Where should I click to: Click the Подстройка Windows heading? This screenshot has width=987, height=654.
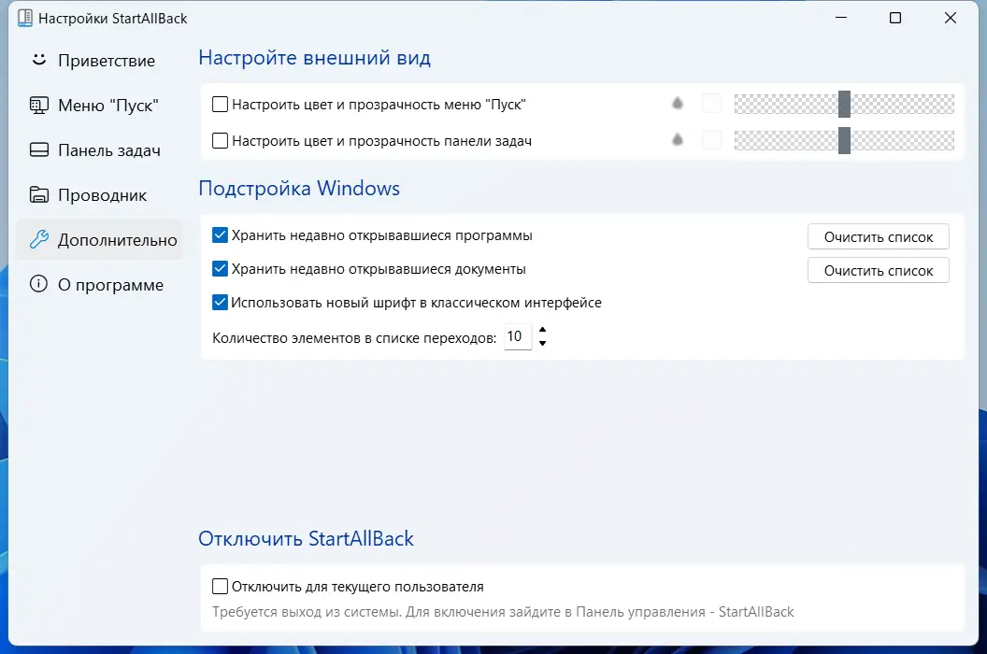point(299,188)
